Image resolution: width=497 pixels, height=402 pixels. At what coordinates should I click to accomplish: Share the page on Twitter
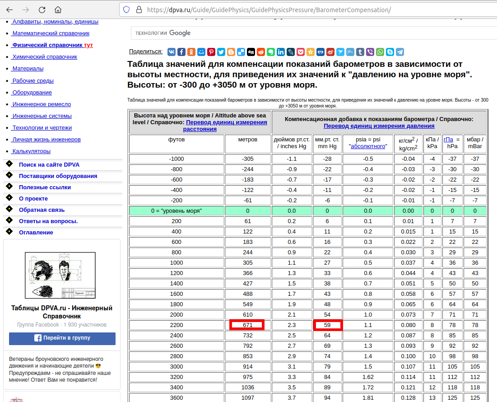(221, 52)
